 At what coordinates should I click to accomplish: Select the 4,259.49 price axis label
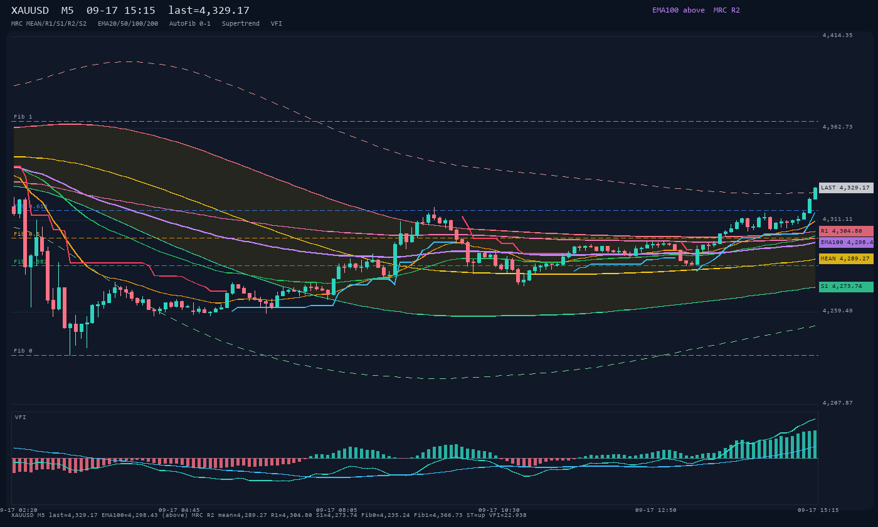click(837, 311)
